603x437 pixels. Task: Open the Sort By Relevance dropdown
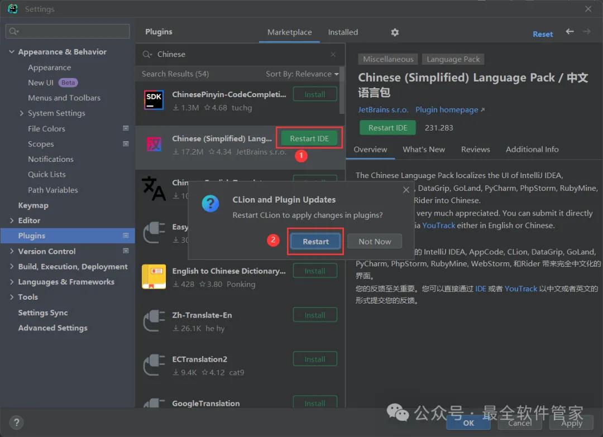click(x=302, y=74)
